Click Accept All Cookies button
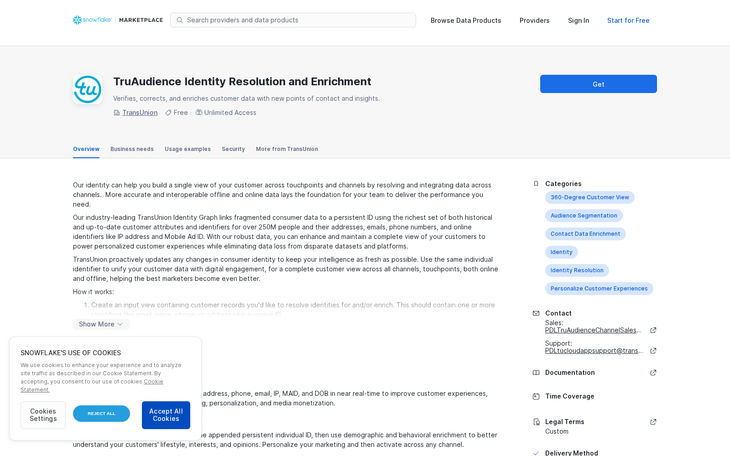 (166, 415)
